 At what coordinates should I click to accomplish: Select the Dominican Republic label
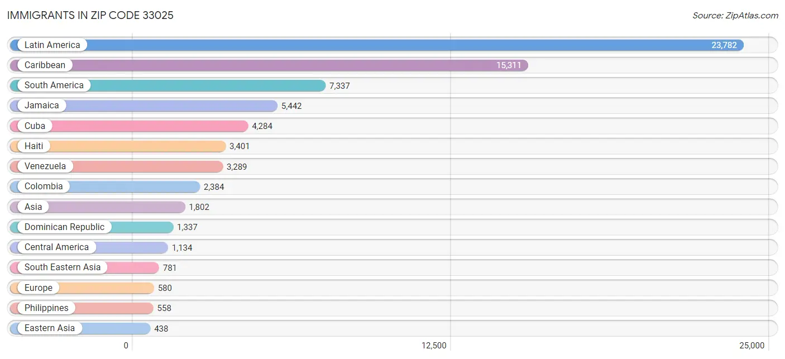(64, 227)
